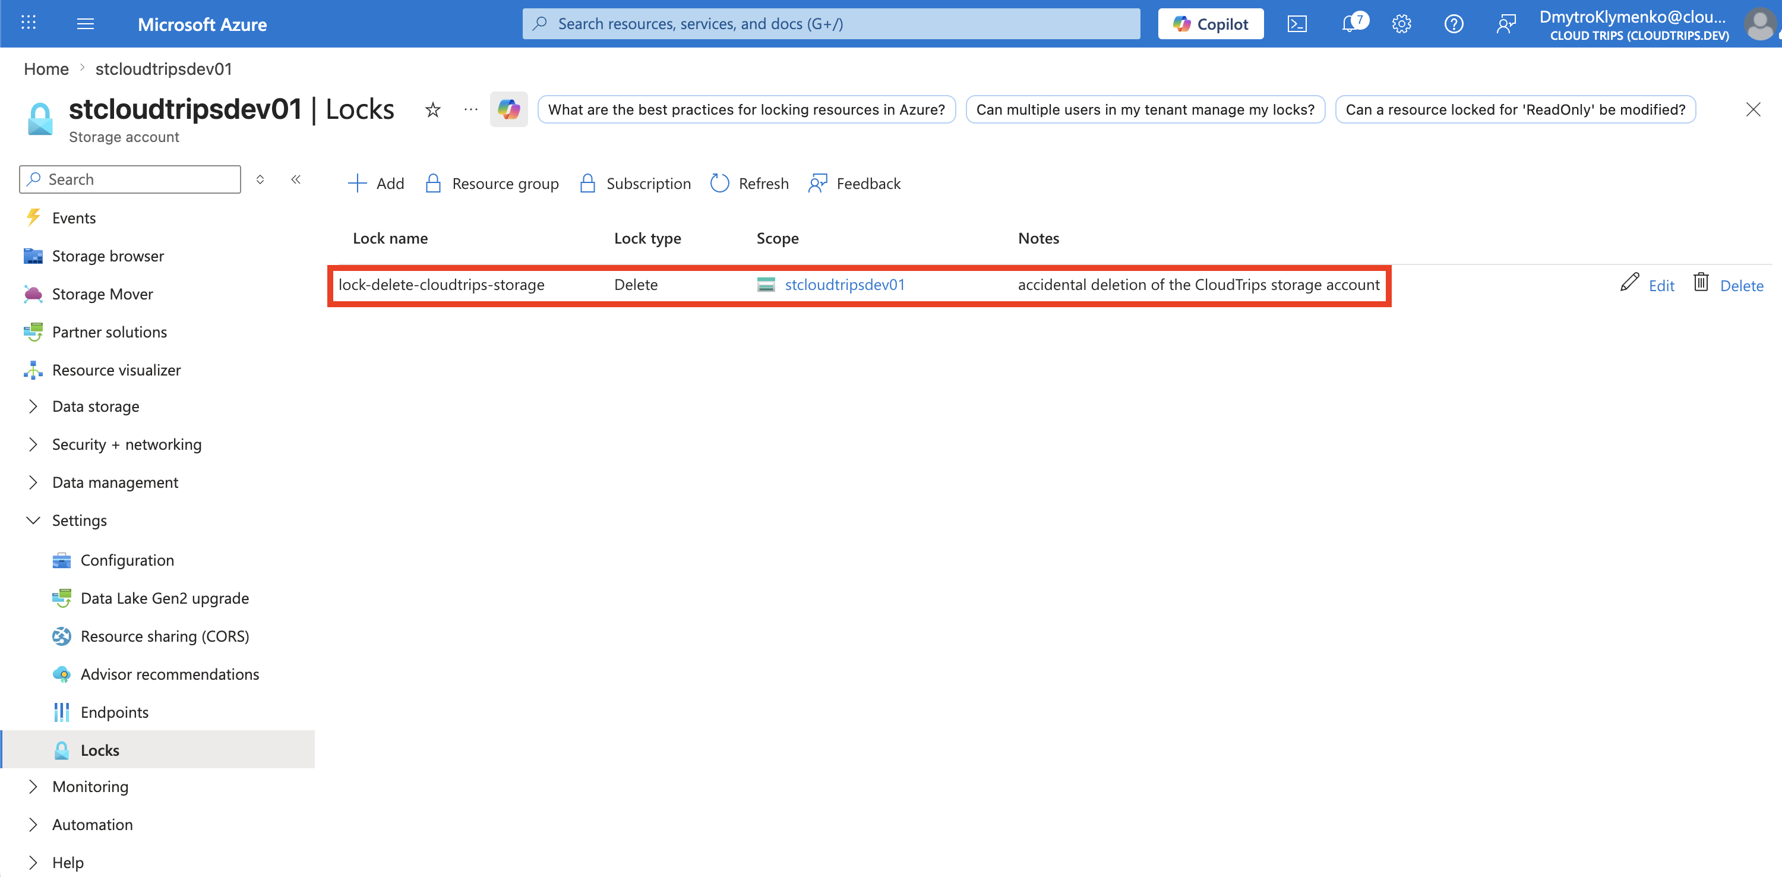Ask Copilot about ReadOnly locked resource
This screenshot has height=877, width=1782.
[1515, 109]
